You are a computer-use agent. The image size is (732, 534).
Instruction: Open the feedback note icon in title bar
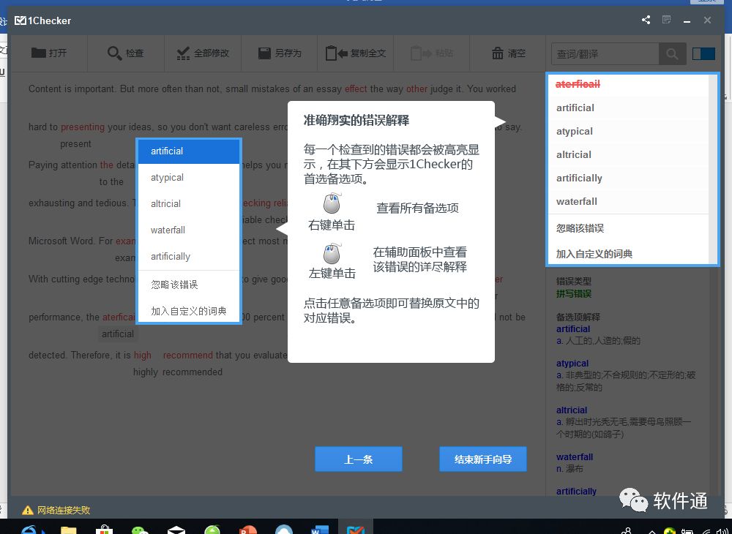click(667, 20)
